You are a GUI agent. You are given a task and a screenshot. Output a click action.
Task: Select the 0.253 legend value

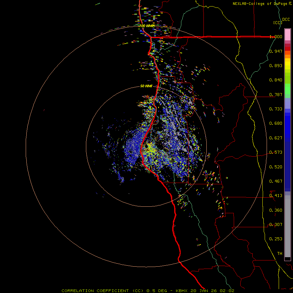[x=276, y=239]
